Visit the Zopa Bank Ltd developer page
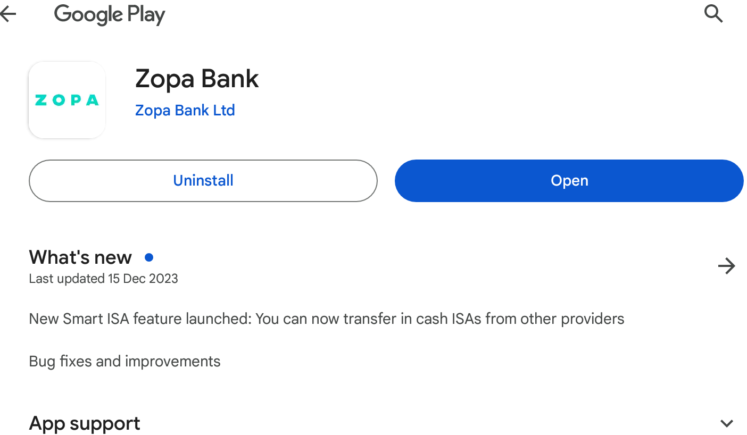Image resolution: width=747 pixels, height=435 pixels. click(185, 110)
